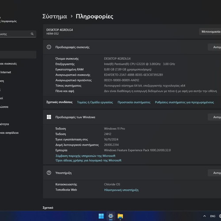This screenshot has width=221, height=221.
Task: Click the ENG language indicator
Action: 213,216
